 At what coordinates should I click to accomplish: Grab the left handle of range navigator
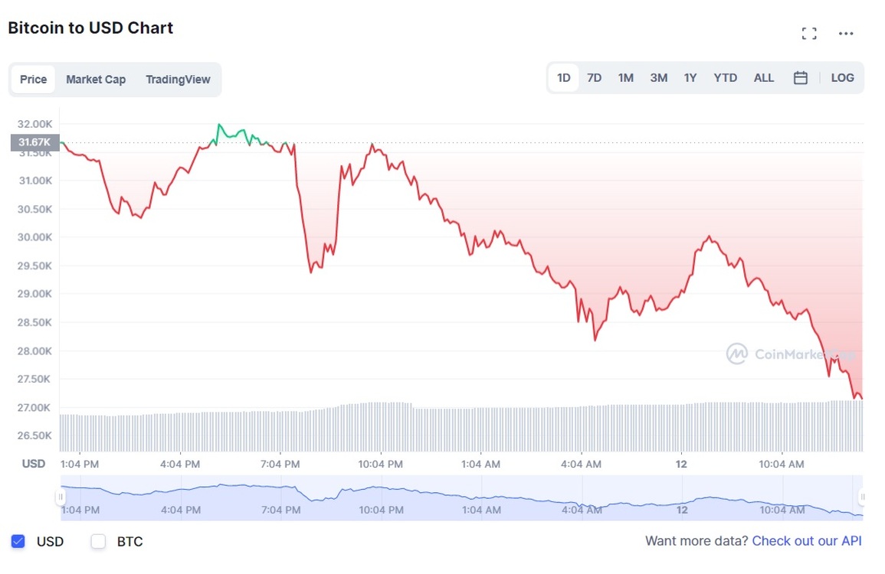pos(60,497)
